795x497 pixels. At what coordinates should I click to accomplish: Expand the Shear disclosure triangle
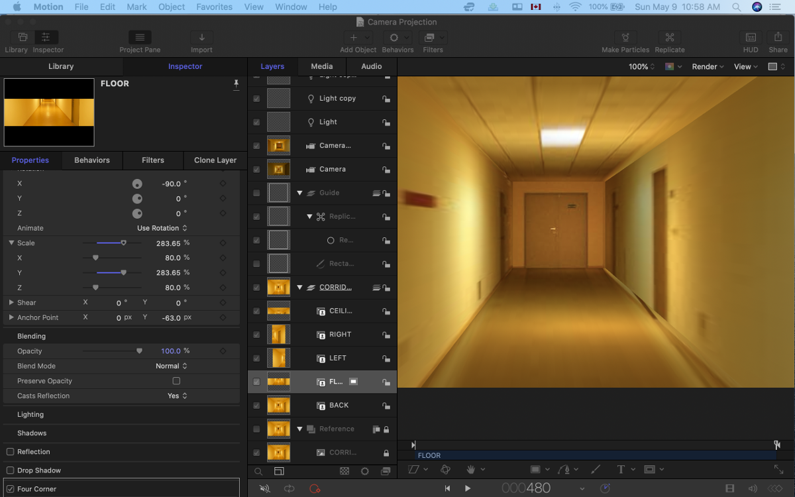point(11,303)
